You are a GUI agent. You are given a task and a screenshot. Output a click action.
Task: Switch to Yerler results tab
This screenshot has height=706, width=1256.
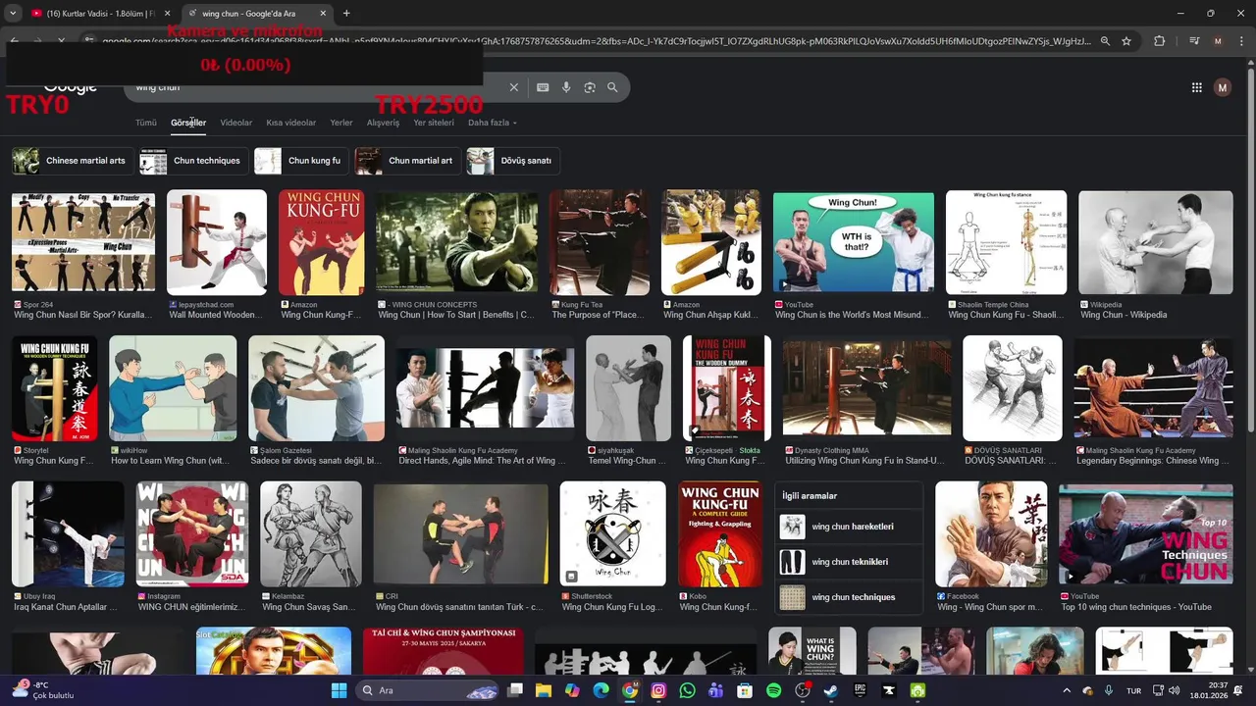click(x=341, y=123)
